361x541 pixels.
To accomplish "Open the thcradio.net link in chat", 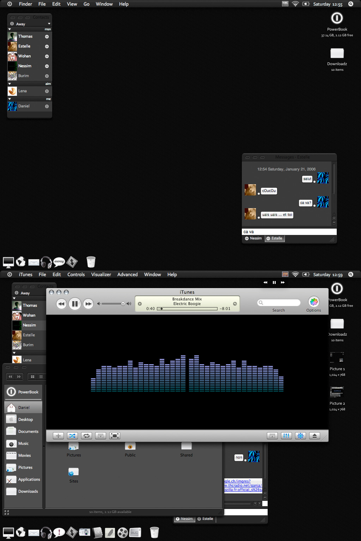I will [243, 485].
